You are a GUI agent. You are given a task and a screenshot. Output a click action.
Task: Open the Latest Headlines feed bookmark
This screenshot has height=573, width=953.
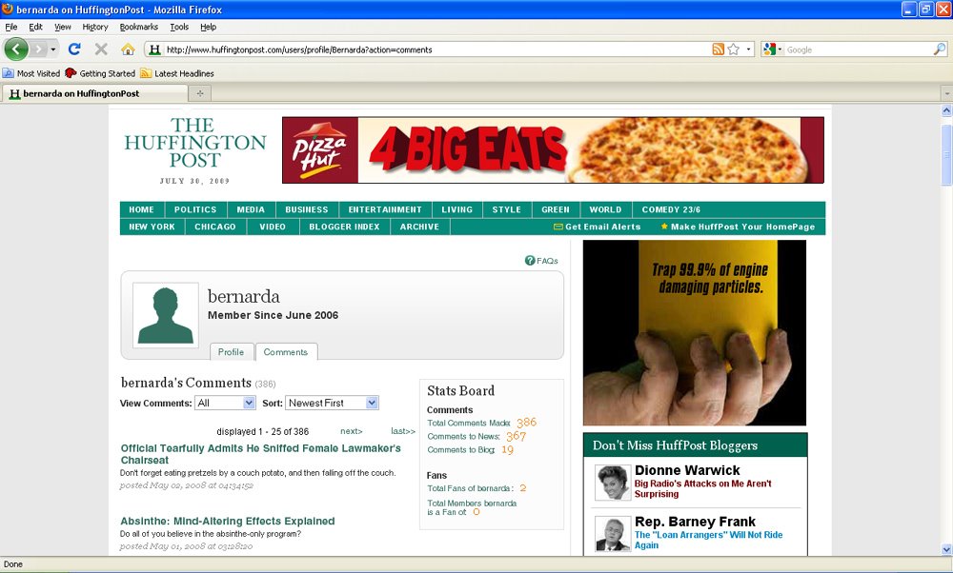click(177, 73)
